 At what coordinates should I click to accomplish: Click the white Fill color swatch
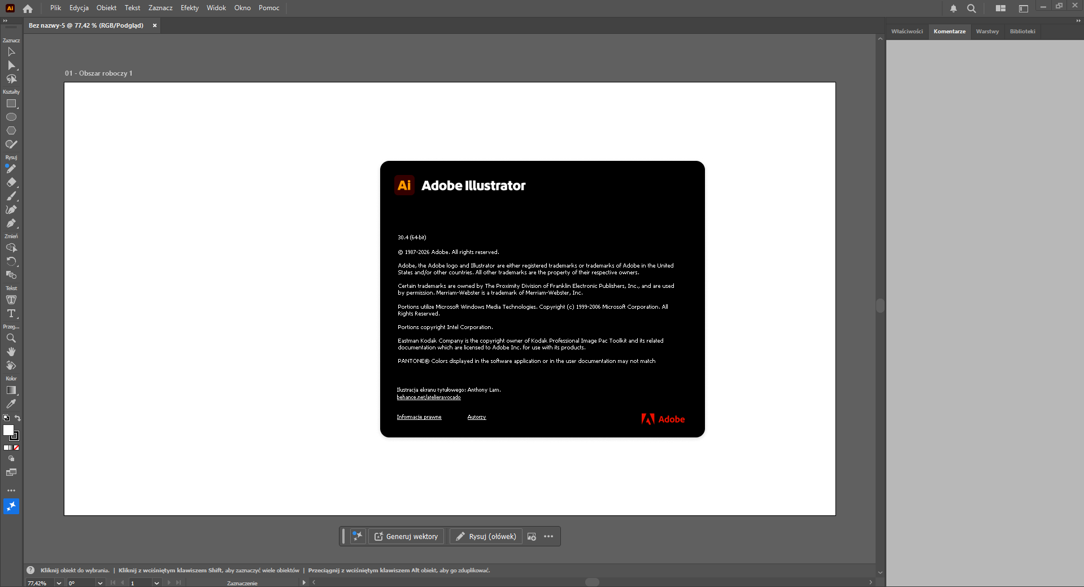(8, 430)
